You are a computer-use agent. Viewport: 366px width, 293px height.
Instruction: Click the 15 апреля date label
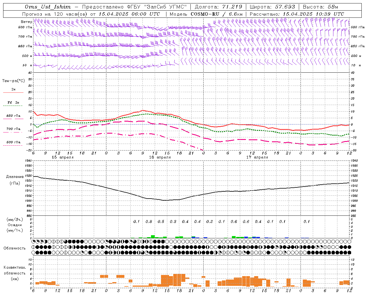pyautogui.click(x=63, y=157)
